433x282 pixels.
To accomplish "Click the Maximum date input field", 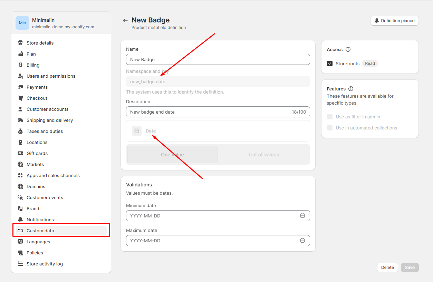I will click(x=218, y=241).
